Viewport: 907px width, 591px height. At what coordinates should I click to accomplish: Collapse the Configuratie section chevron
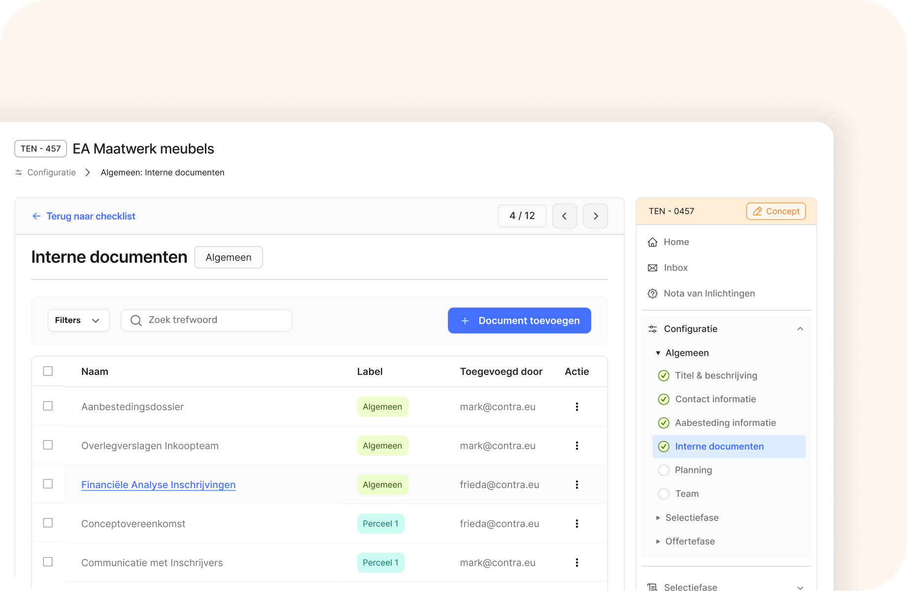click(x=800, y=329)
